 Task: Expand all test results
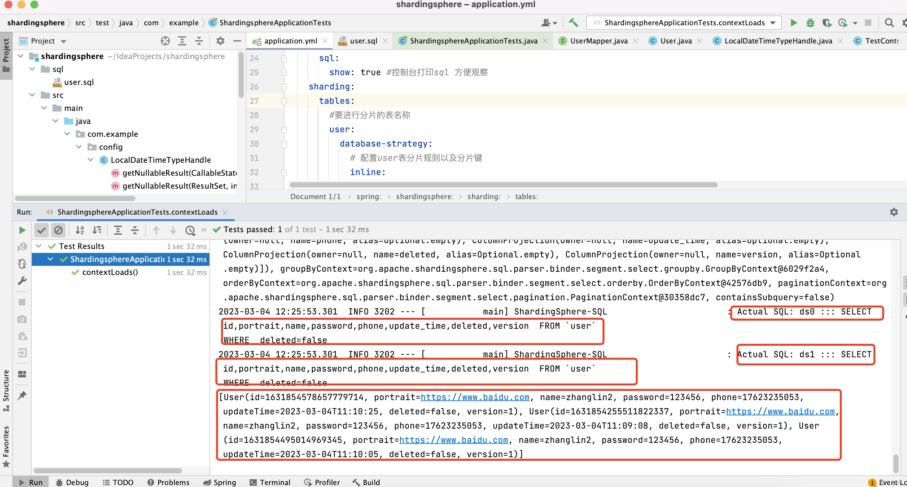pos(118,230)
